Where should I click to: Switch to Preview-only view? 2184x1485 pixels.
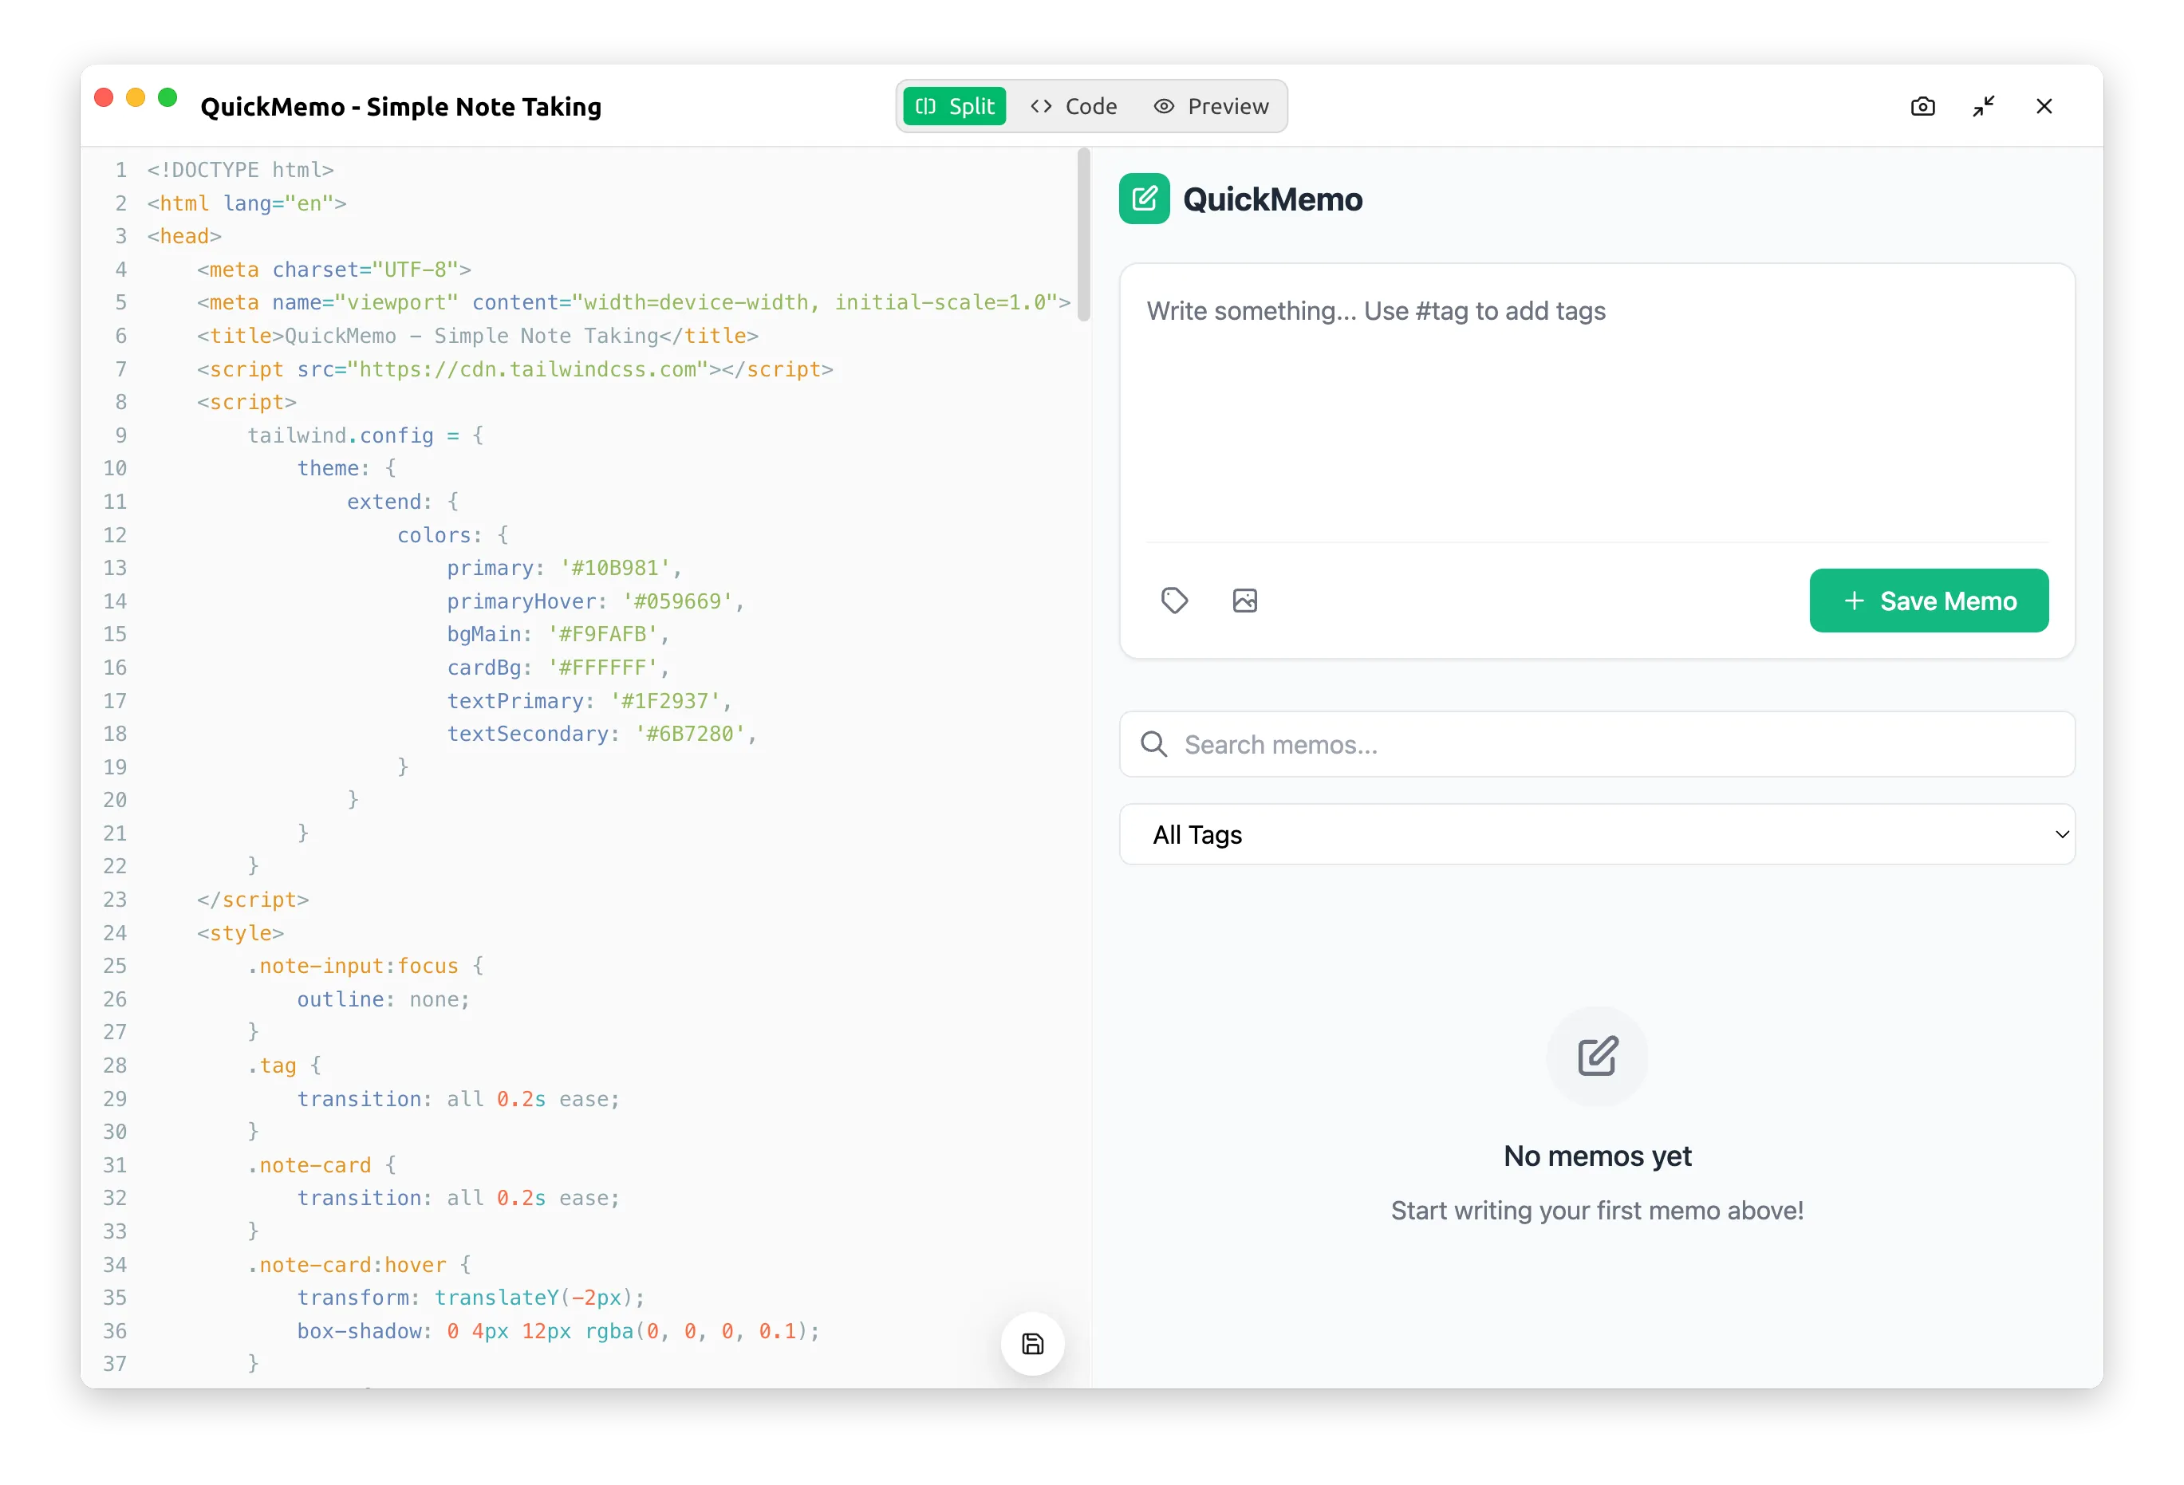(1212, 106)
